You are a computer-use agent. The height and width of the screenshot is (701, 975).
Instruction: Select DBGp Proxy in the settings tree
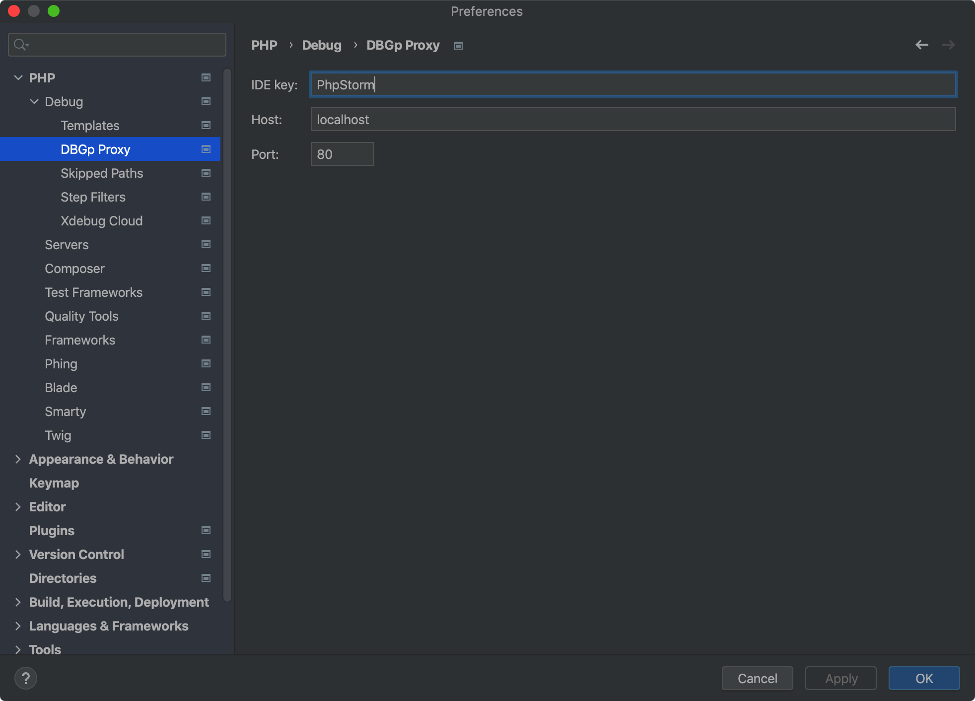point(110,149)
